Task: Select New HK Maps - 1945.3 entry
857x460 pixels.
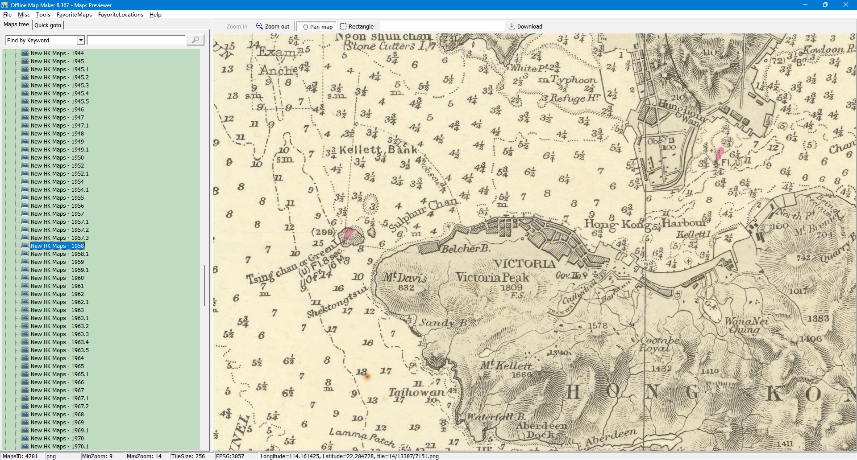Action: (x=59, y=85)
